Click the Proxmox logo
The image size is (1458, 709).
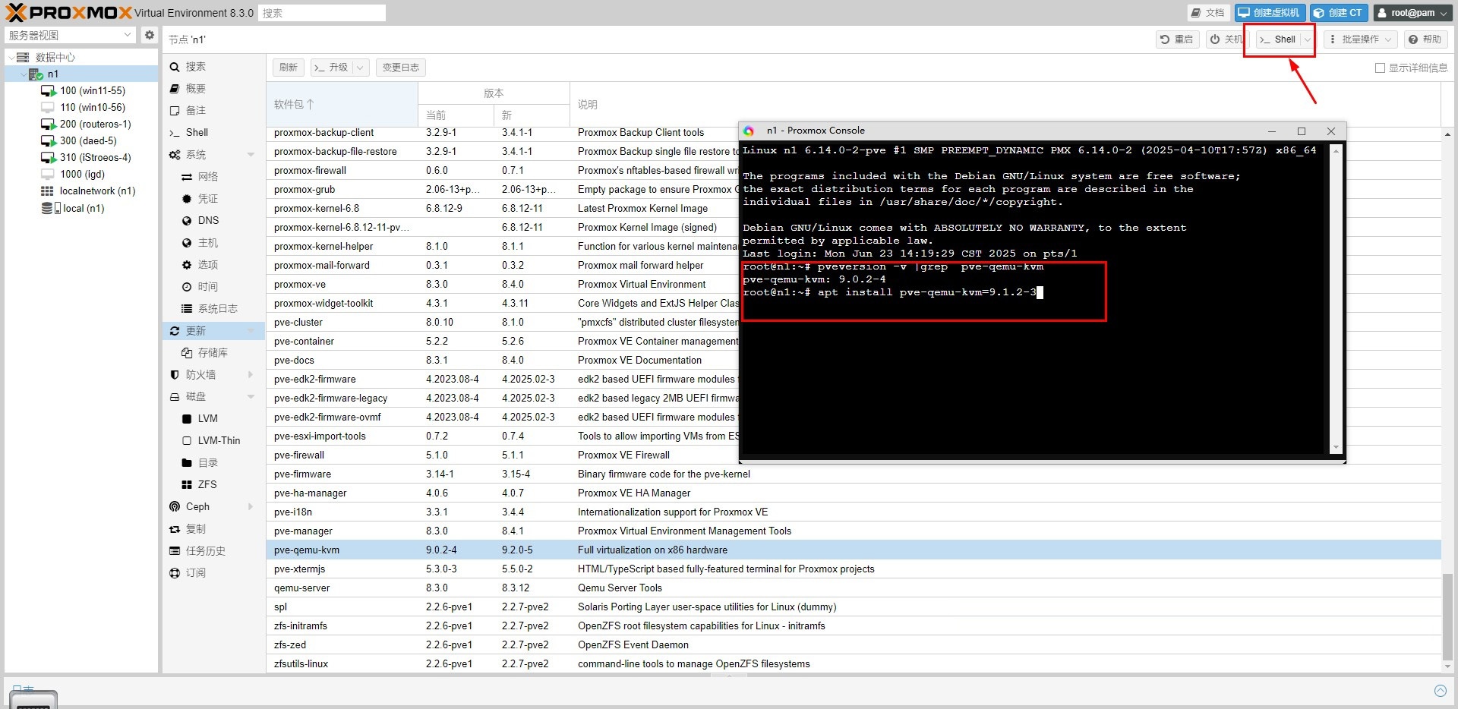[x=68, y=12]
